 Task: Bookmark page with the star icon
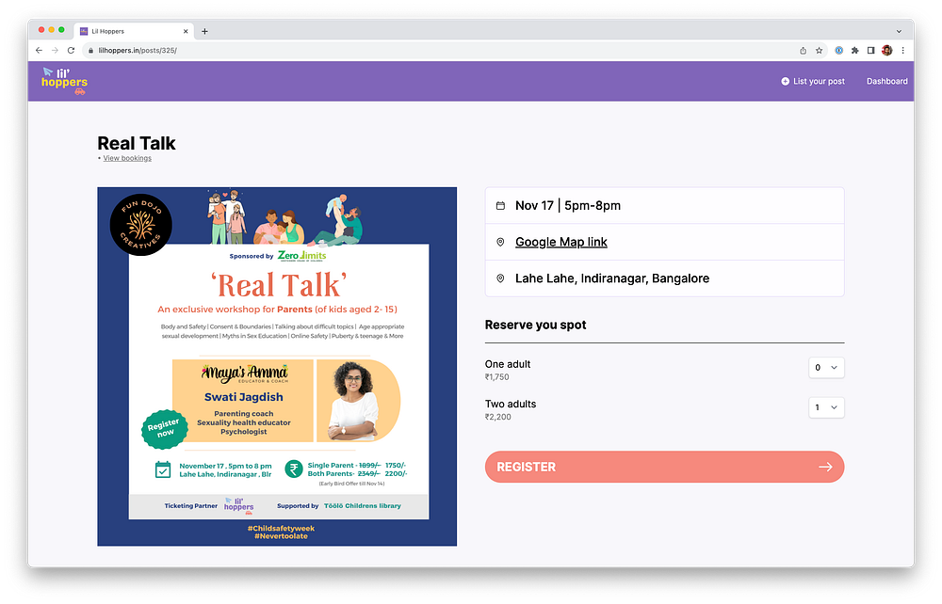(x=819, y=51)
